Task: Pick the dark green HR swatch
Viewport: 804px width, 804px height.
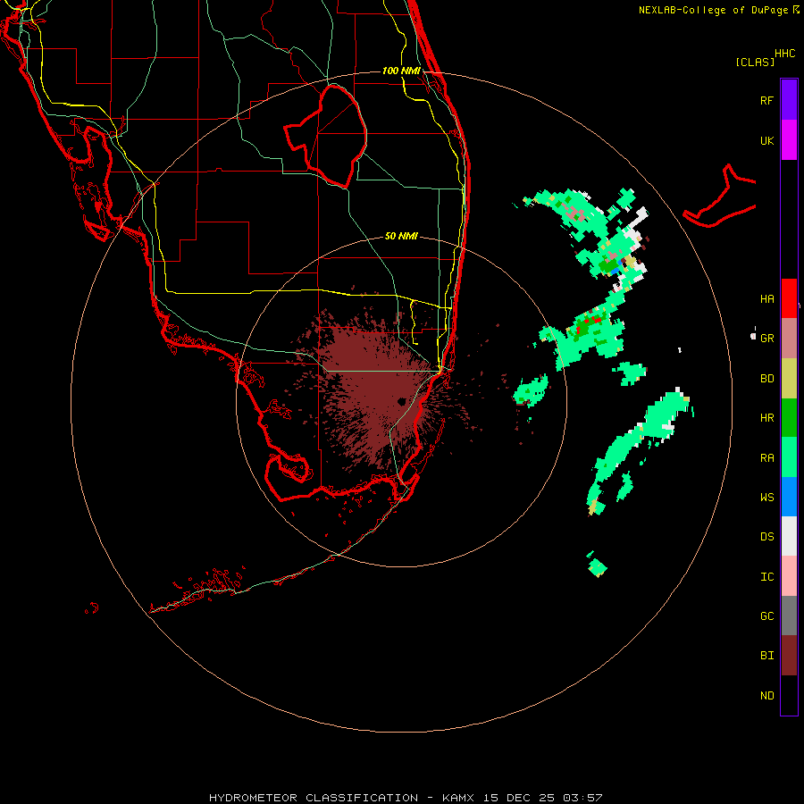Action: (x=789, y=418)
